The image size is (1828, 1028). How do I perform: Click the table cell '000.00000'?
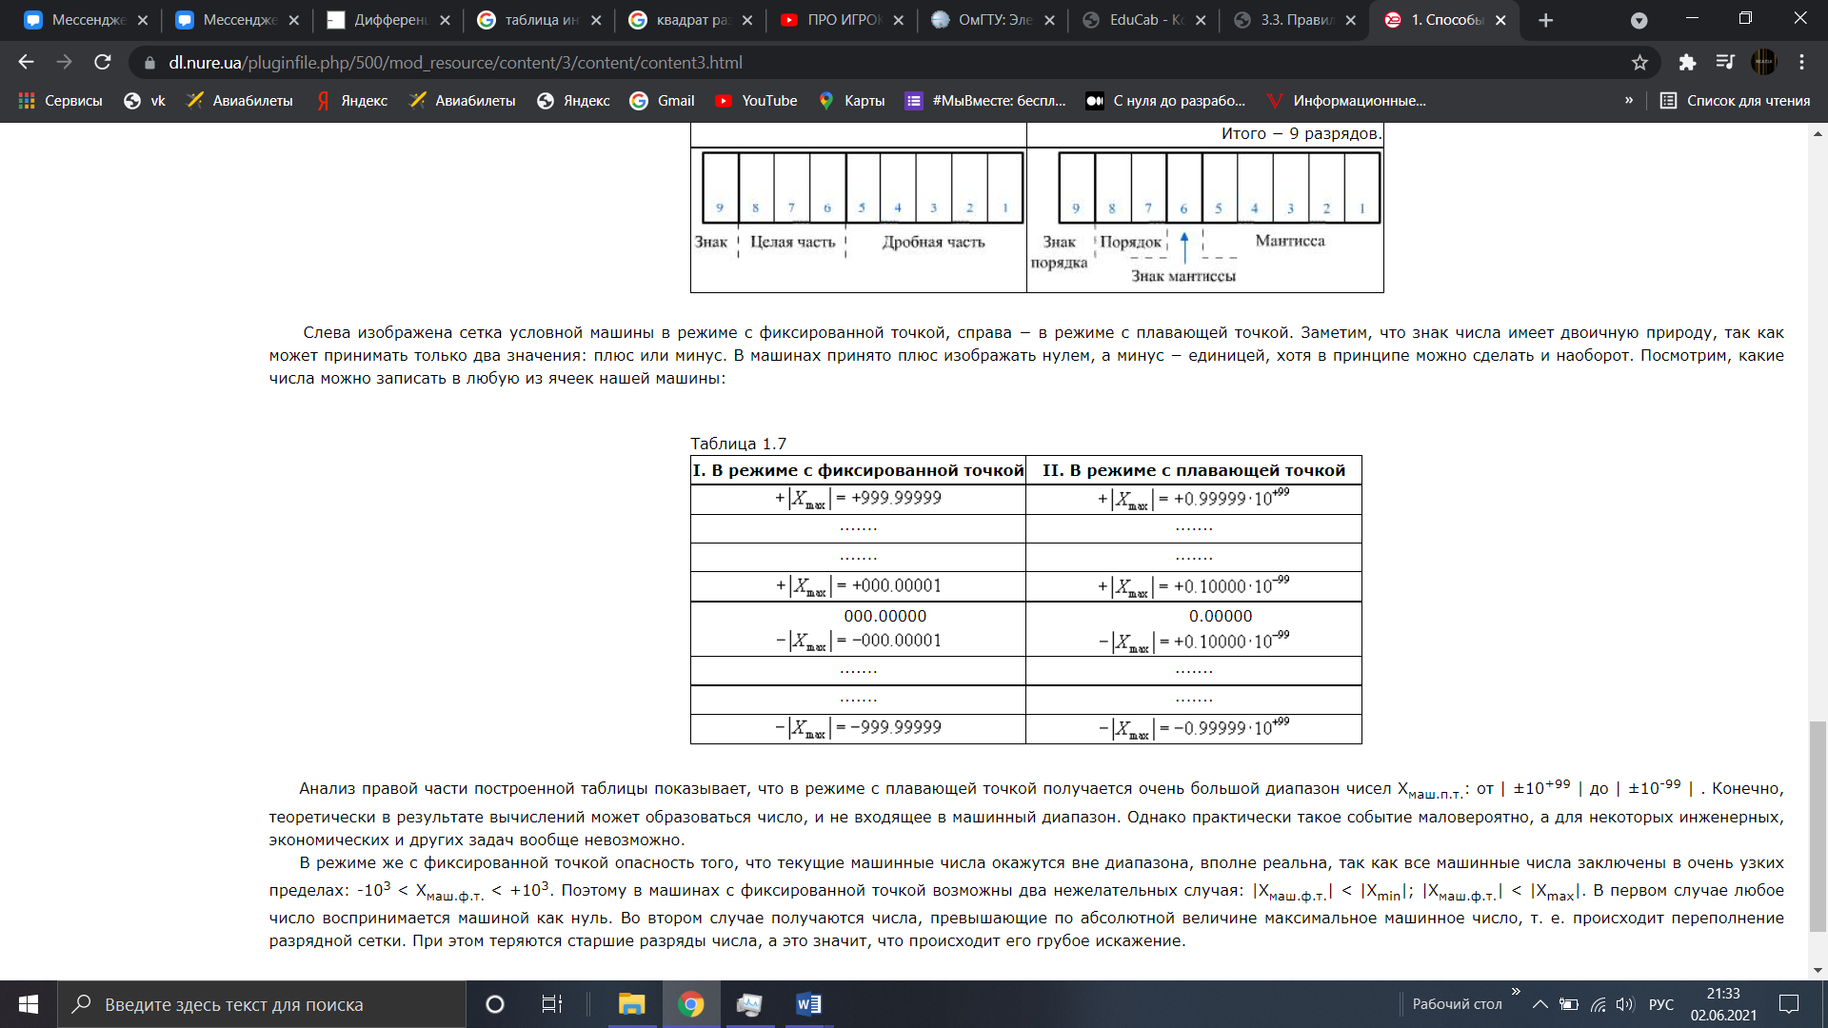tap(884, 616)
